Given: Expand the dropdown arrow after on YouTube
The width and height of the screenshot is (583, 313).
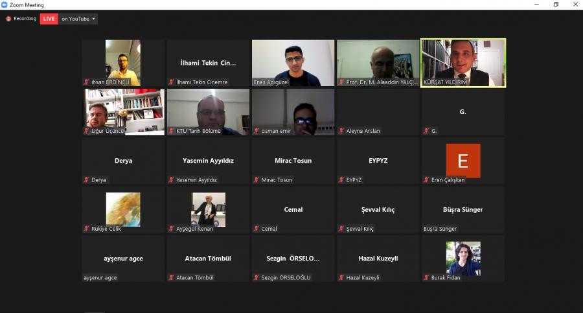Looking at the screenshot, I should 93,19.
